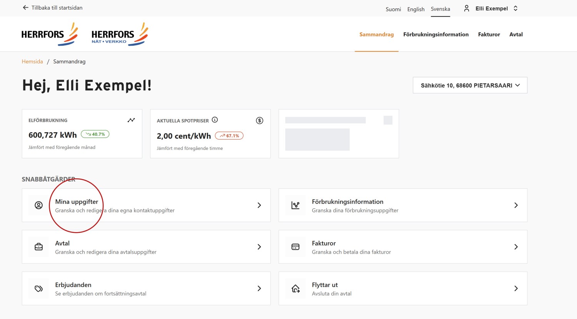This screenshot has height=319, width=577.
Task: Click the chevron on the Mina uppgifter row
Action: (x=259, y=205)
